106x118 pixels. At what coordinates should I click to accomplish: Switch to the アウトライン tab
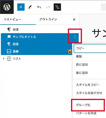tap(48, 19)
